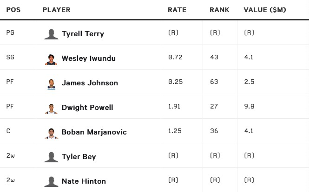Sort by the RANK column header
Viewport: 309px width, 192px height.
pos(219,10)
